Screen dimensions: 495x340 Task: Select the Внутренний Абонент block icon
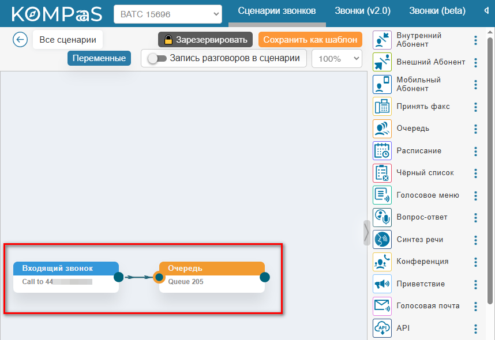click(x=382, y=40)
